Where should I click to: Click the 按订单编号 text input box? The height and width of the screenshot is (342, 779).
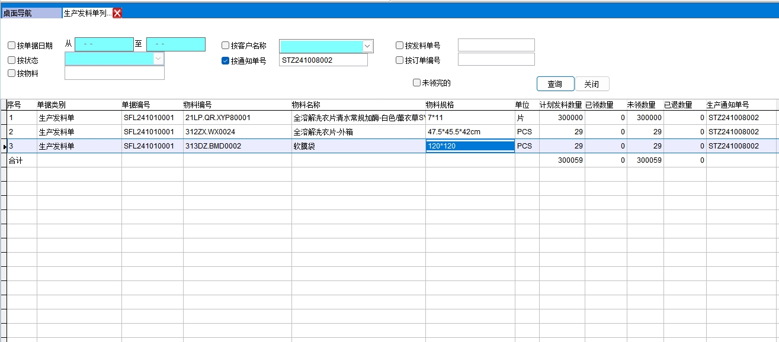click(x=496, y=59)
